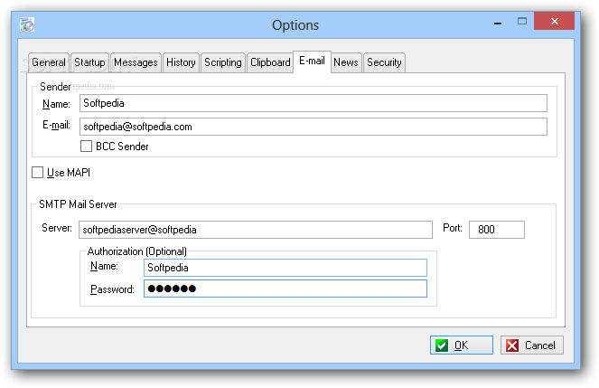
Task: Select the E-mail tab
Action: (312, 62)
